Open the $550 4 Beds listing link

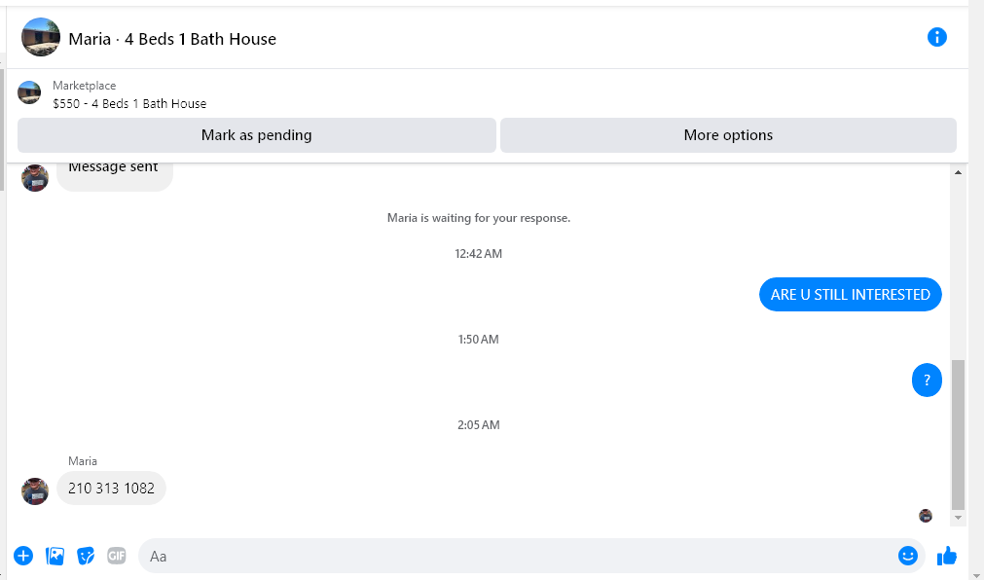click(x=129, y=103)
